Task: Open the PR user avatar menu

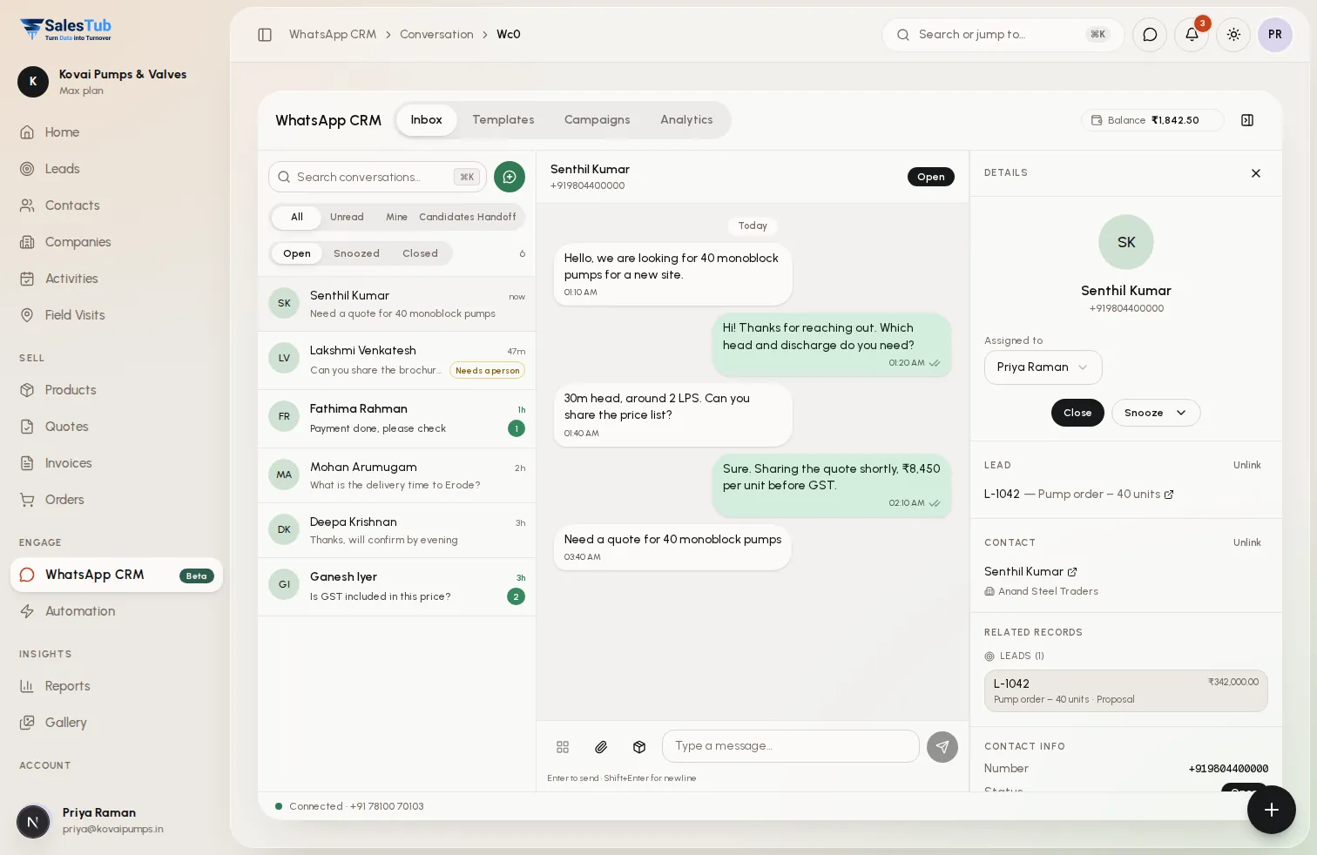Action: (1275, 35)
